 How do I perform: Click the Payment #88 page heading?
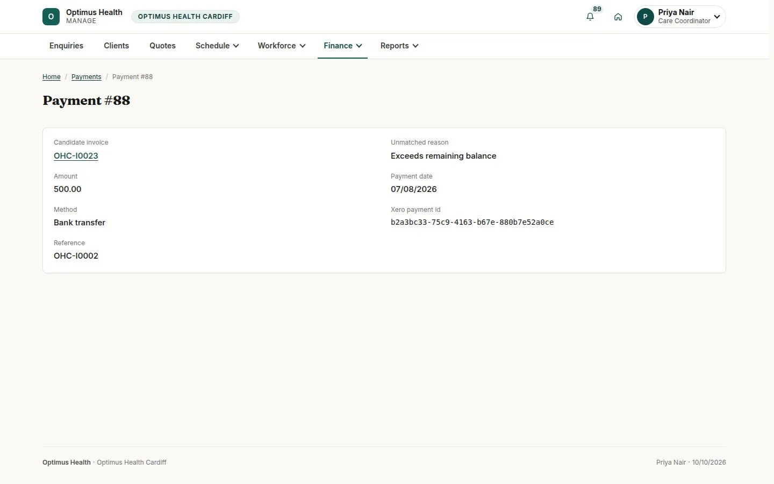pos(87,101)
